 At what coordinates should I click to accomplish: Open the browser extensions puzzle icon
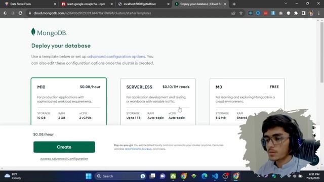click(x=296, y=13)
